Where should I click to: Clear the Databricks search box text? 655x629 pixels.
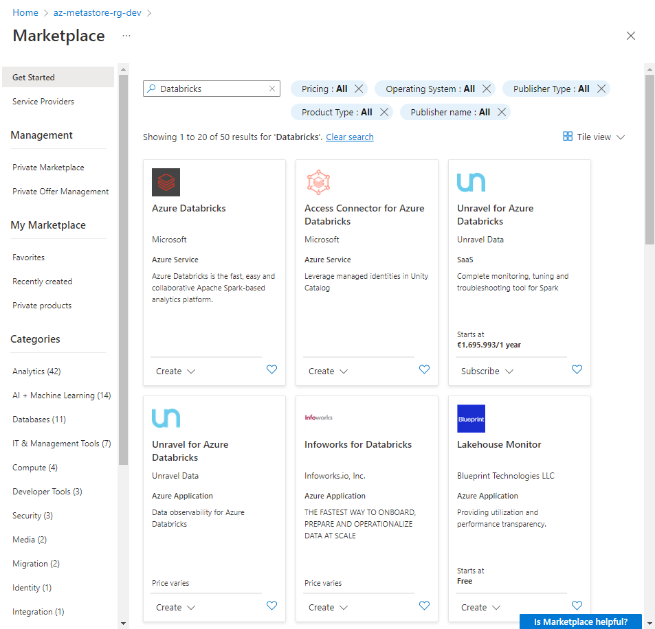[272, 89]
